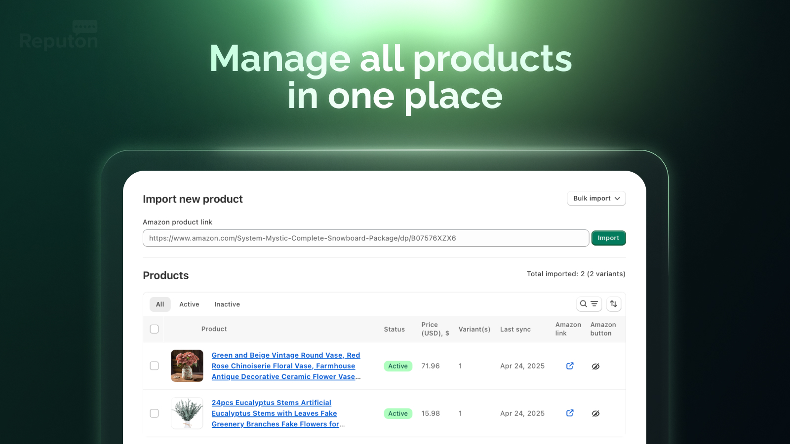Open the sort options icon
Screen dimensions: 790x444
click(x=614, y=304)
